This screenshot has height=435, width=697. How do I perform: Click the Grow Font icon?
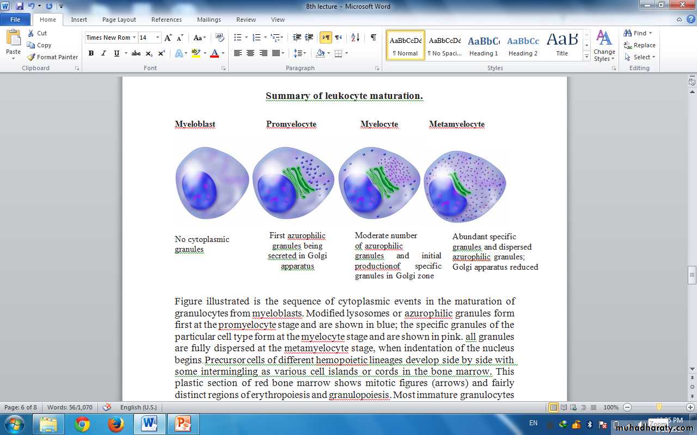click(168, 38)
